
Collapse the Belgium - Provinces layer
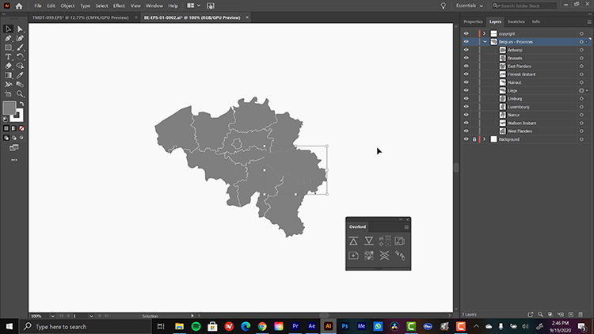[x=485, y=42]
